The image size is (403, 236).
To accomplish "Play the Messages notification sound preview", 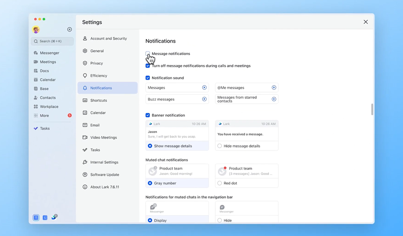I will pos(204,88).
